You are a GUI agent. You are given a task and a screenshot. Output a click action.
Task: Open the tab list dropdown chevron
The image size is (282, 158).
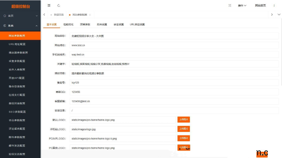pyautogui.click(x=279, y=15)
